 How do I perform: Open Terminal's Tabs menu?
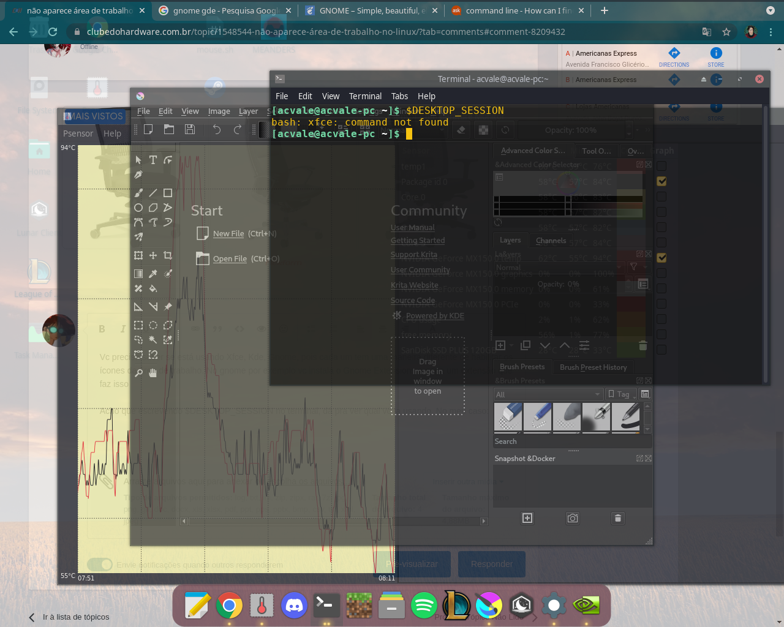click(x=399, y=96)
